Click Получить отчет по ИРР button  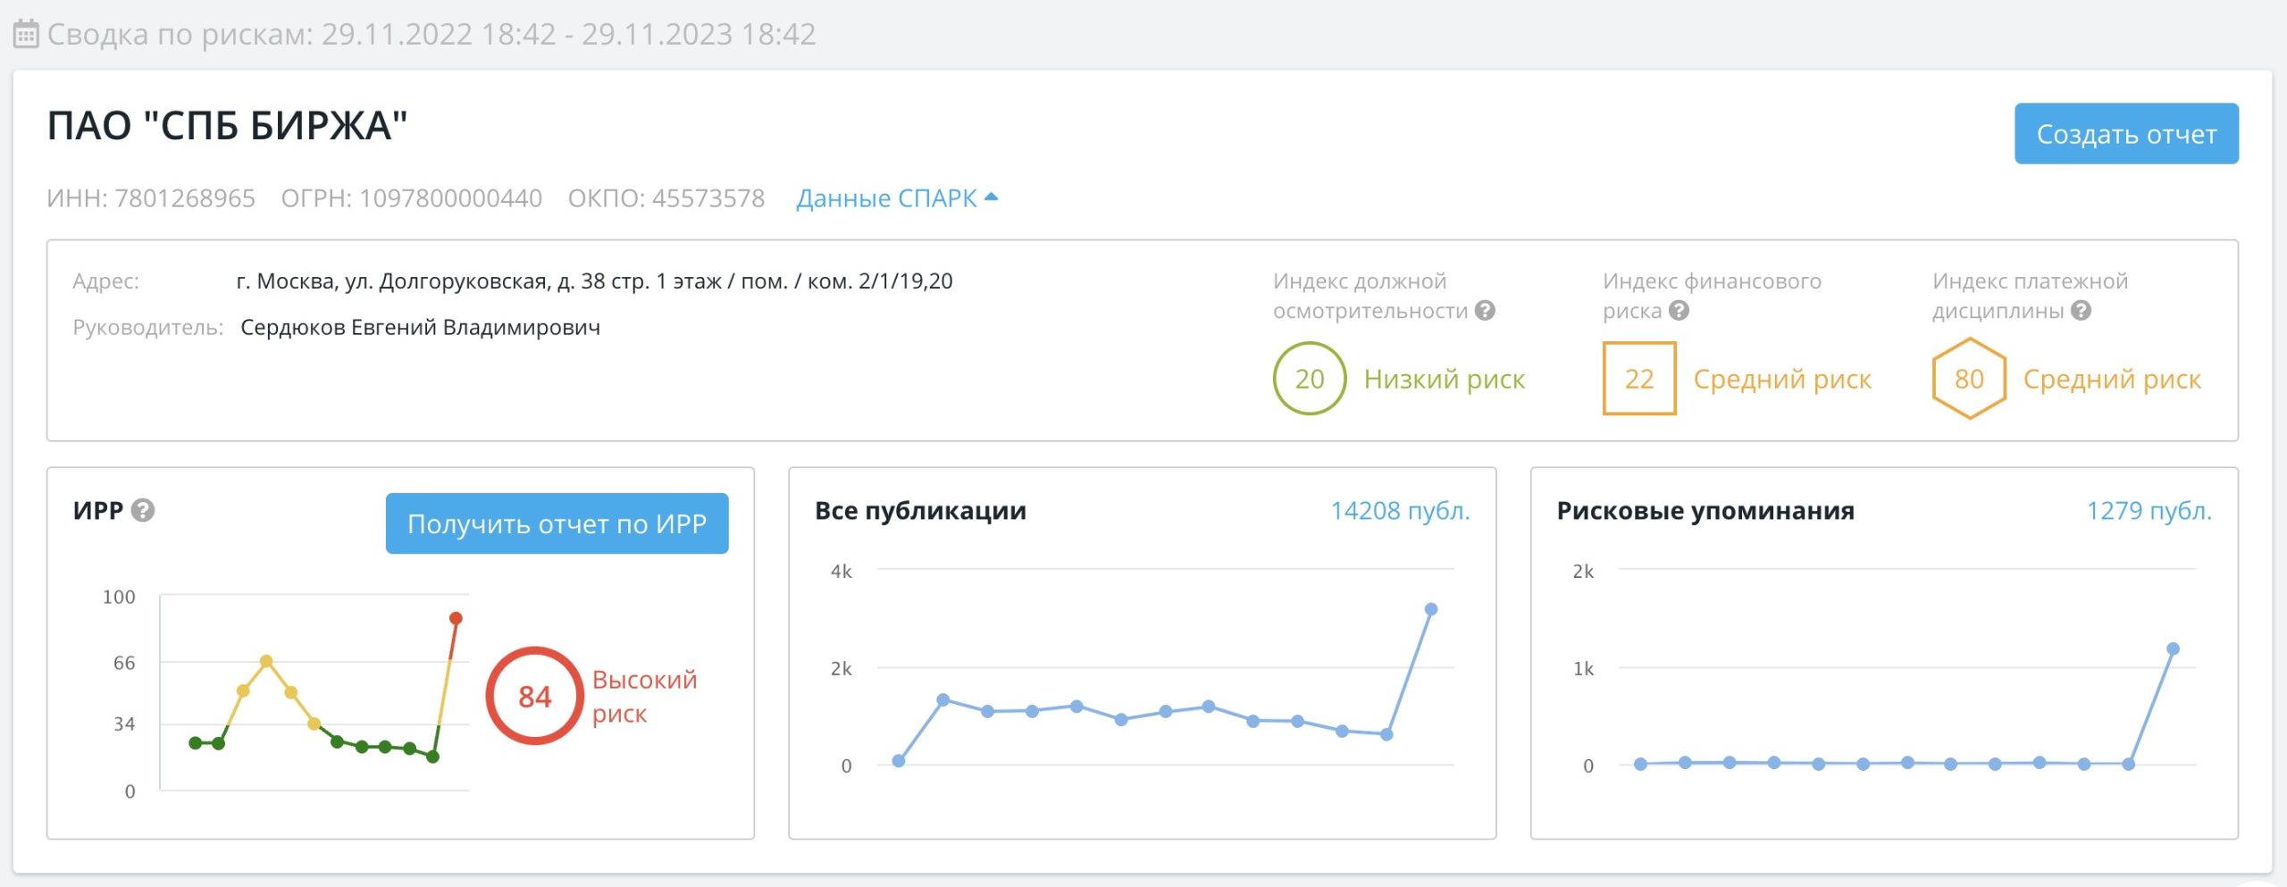(x=557, y=523)
